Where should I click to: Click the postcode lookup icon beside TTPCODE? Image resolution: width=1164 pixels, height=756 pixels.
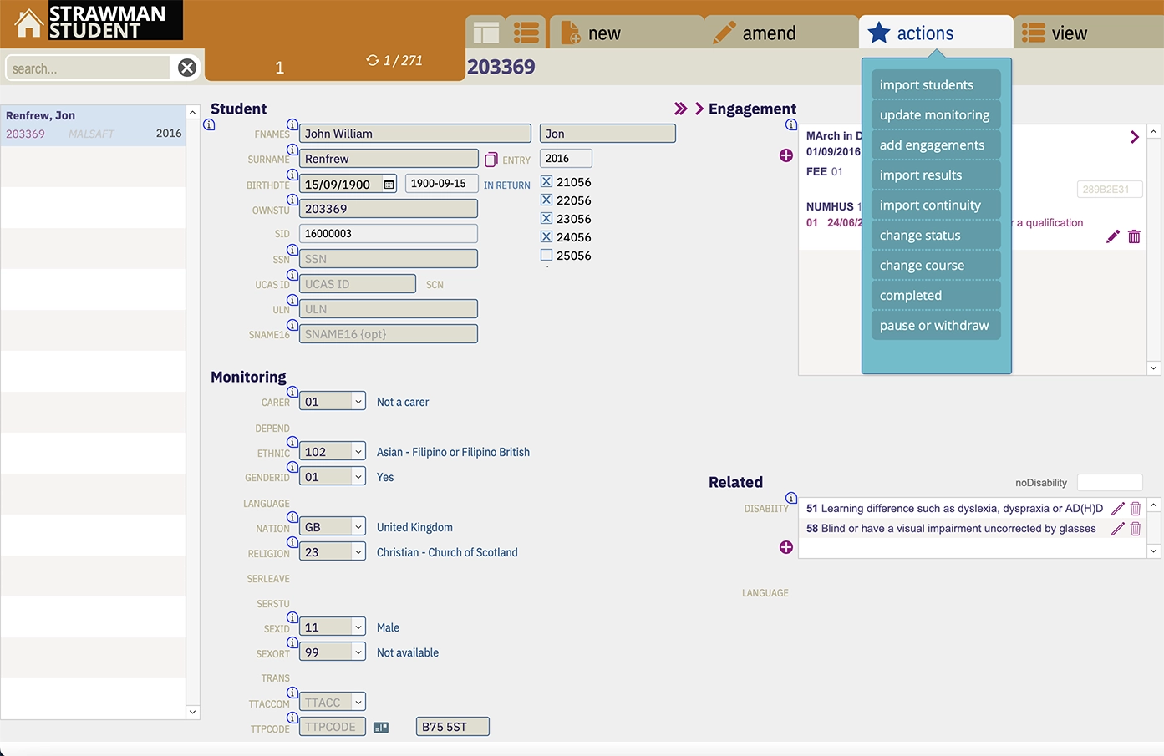point(381,728)
